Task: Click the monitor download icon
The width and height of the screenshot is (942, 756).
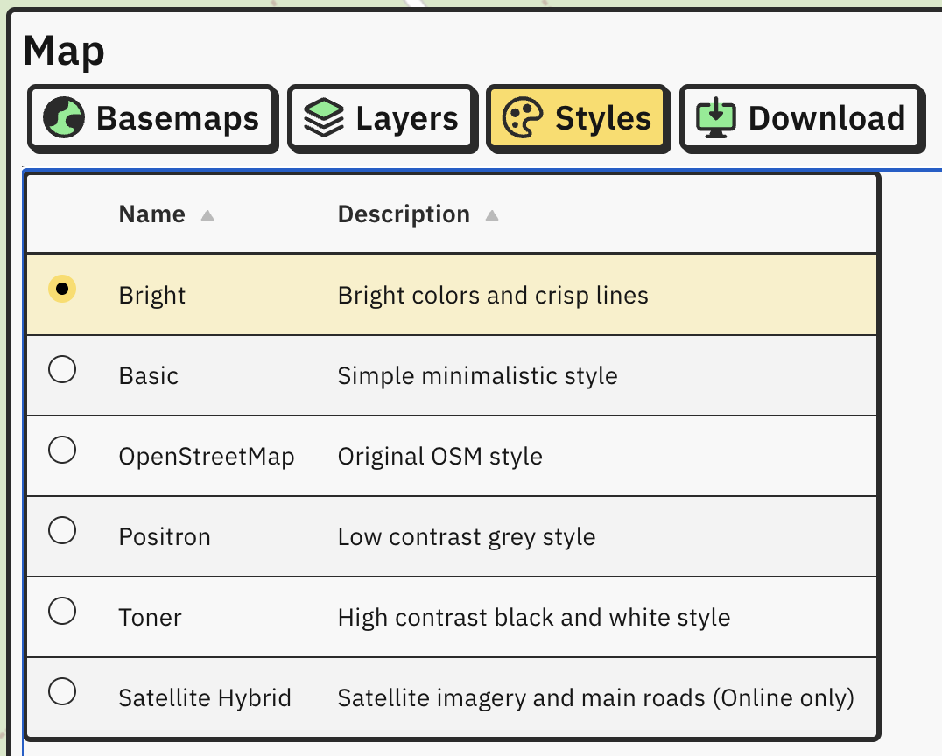Action: coord(715,117)
